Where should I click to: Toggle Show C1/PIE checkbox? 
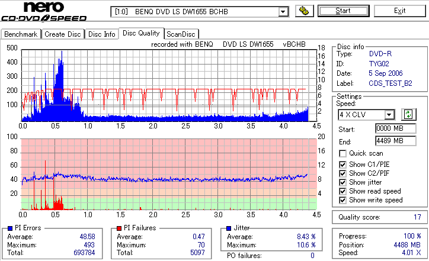[x=342, y=165]
